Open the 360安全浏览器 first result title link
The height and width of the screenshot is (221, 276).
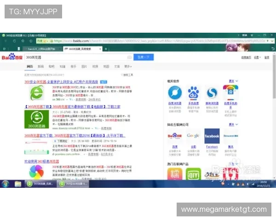(x=61, y=82)
